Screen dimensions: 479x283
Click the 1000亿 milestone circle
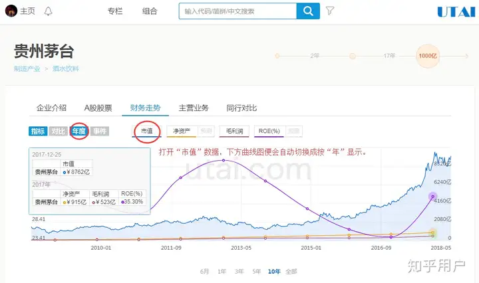[x=428, y=56]
